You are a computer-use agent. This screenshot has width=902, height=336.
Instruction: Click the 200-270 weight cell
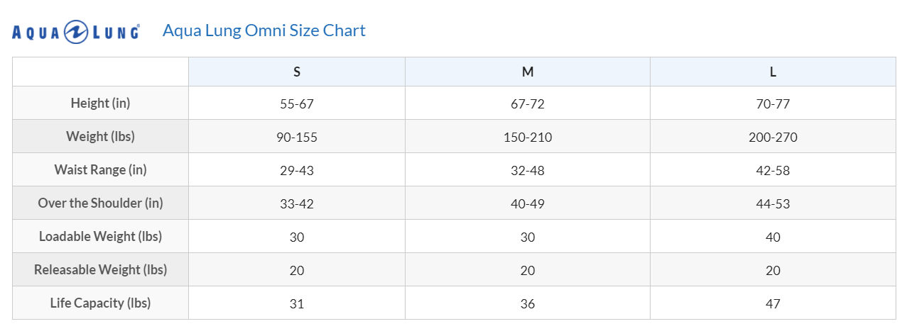773,137
